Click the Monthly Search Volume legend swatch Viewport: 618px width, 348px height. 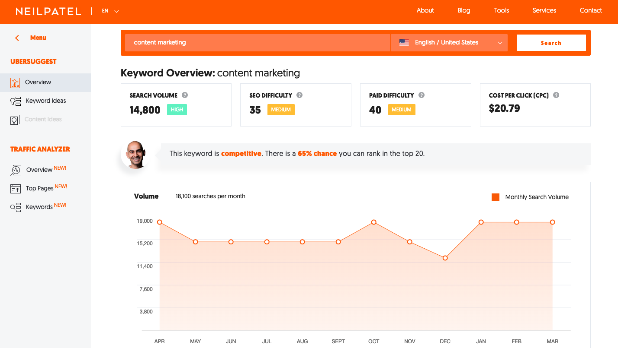pyautogui.click(x=496, y=197)
